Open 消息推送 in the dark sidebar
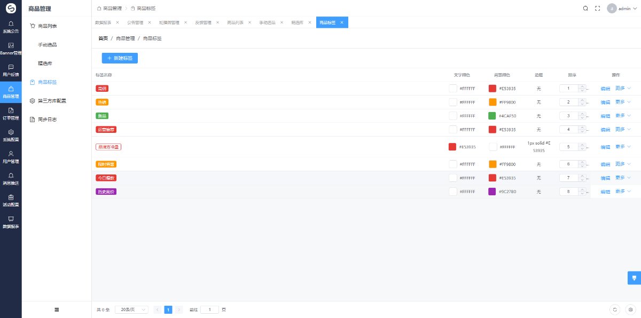This screenshot has height=318, width=641. point(11,179)
